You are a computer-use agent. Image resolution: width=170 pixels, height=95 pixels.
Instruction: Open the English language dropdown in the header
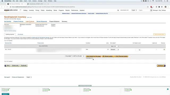pyautogui.click(x=134, y=10)
